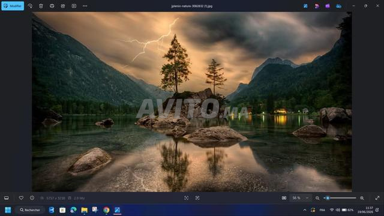Open the Snipping tool taskbar icon
The image size is (384, 216).
click(x=95, y=209)
